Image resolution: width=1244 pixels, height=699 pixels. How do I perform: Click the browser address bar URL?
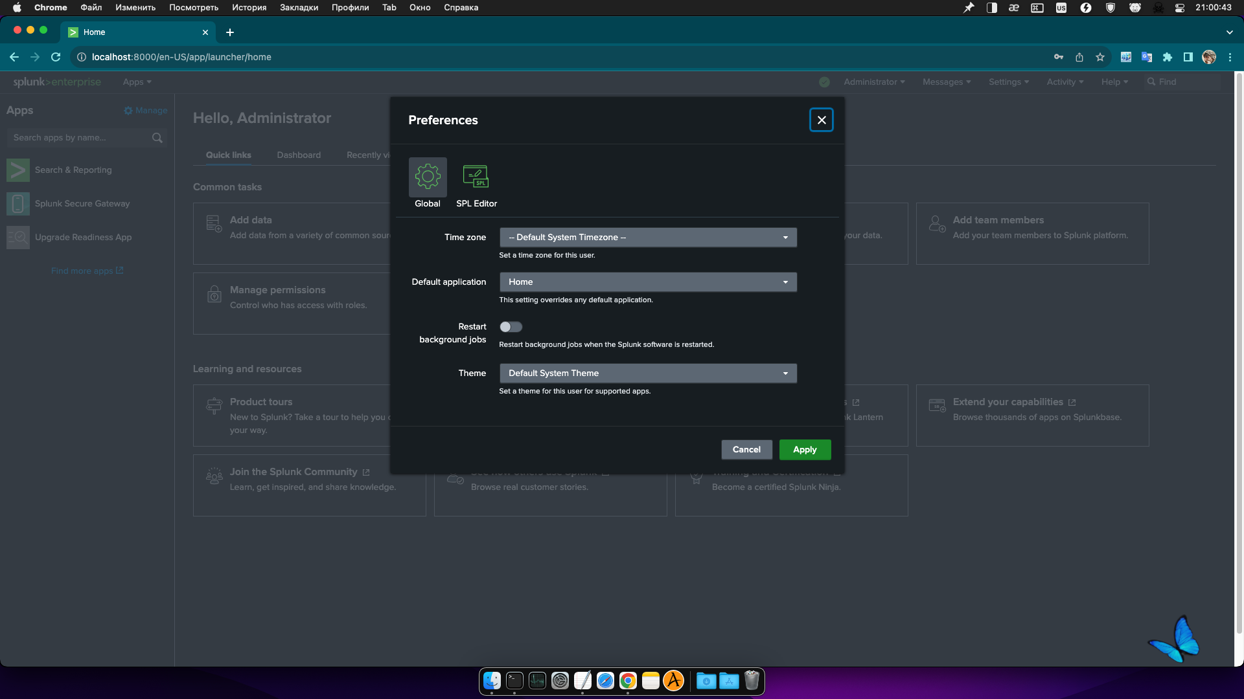(x=181, y=57)
